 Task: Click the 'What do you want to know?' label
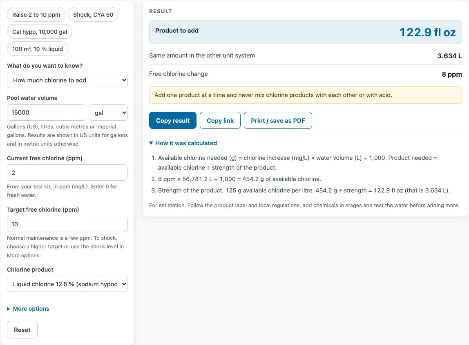45,65
